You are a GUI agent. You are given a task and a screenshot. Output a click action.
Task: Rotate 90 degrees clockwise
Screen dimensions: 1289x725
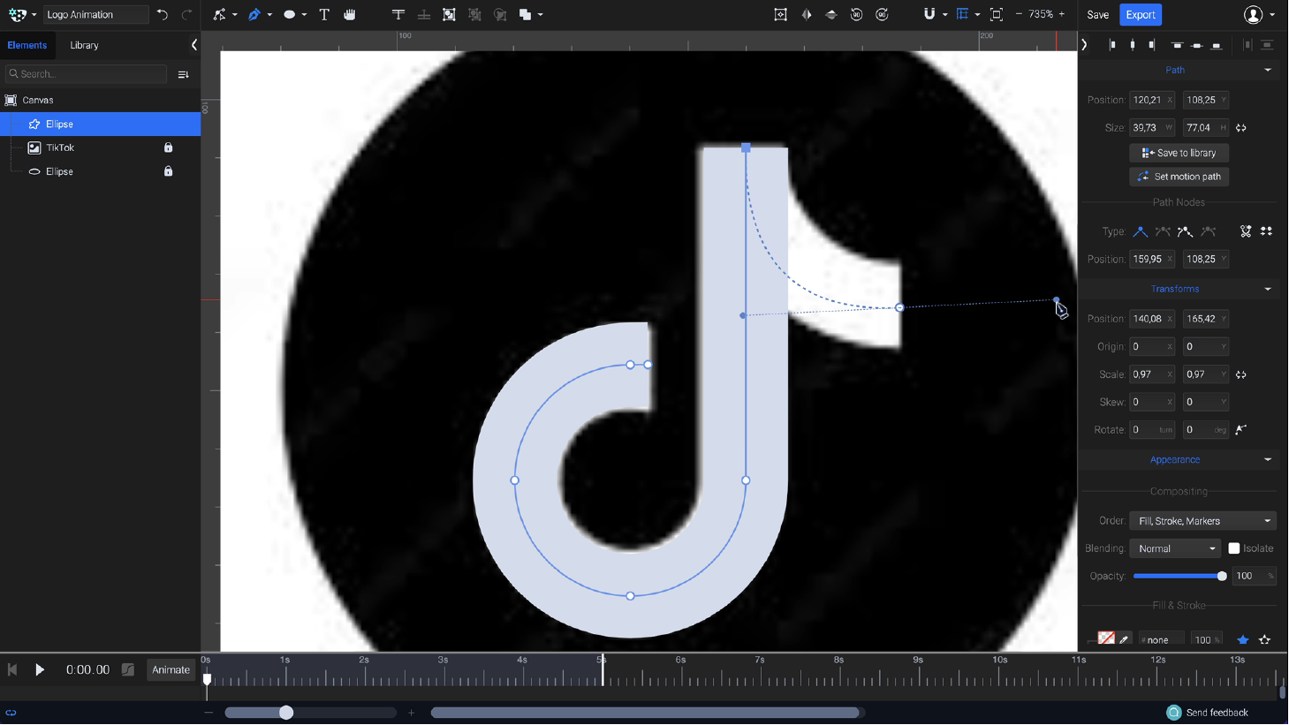point(882,14)
